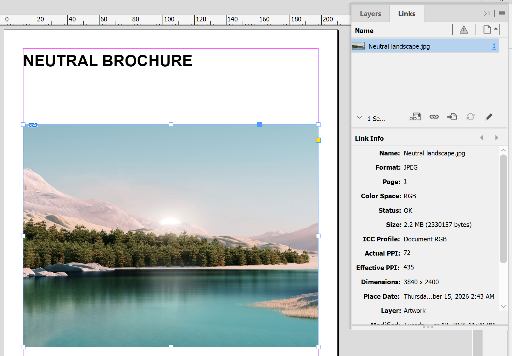Click the Actual PPI value "72"
This screenshot has height=356, width=512.
pyautogui.click(x=407, y=253)
